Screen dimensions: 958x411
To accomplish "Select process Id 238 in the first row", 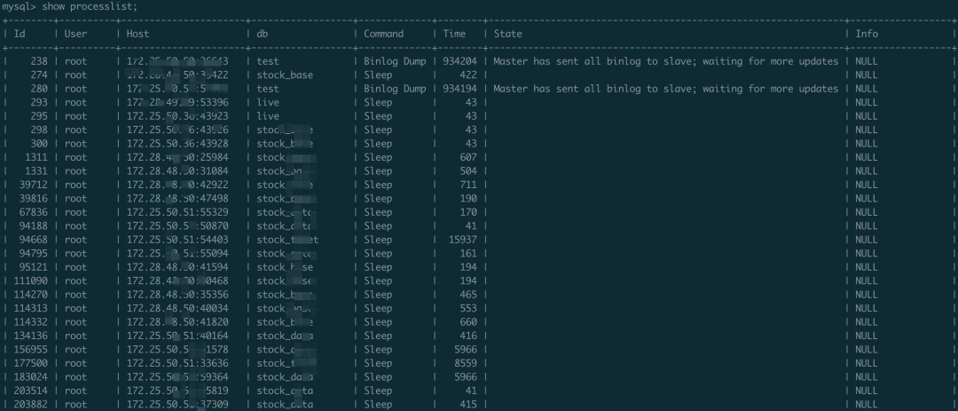I will point(37,61).
